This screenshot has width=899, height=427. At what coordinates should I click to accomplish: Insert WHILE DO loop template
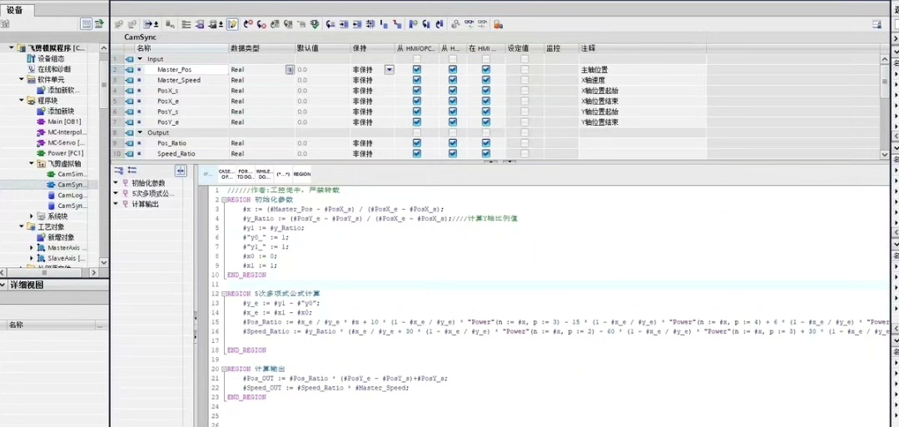(x=265, y=174)
